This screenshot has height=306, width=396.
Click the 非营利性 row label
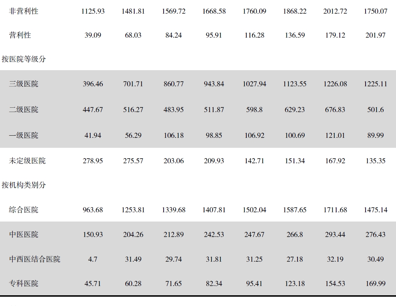click(24, 11)
